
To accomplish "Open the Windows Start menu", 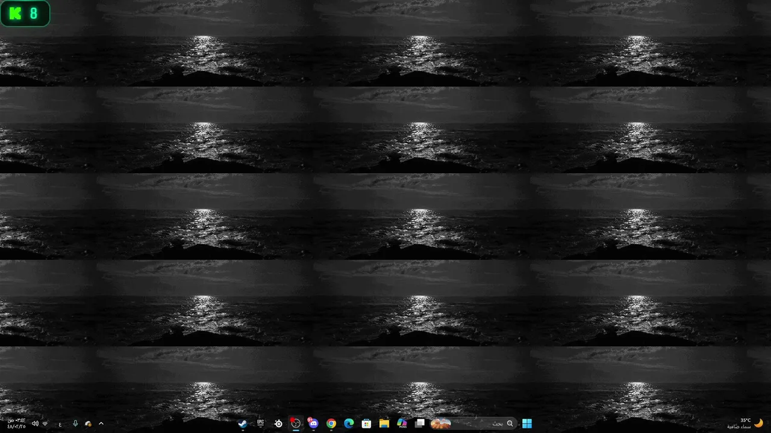I will click(x=527, y=423).
